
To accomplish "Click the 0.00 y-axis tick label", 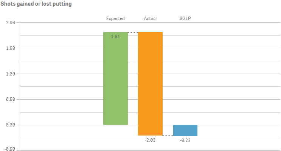I will tap(11, 125).
